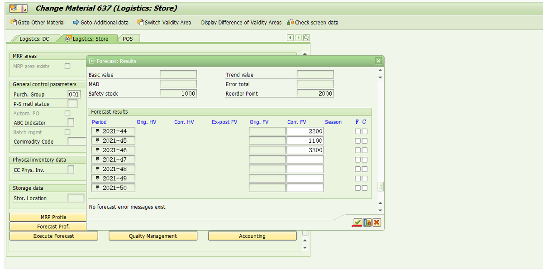Toggle C checkbox for period 2021-45

pos(365,141)
